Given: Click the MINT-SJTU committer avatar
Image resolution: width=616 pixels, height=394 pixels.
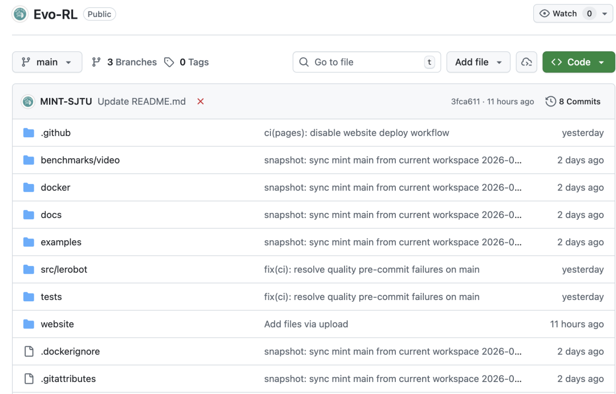Looking at the screenshot, I should 28,101.
